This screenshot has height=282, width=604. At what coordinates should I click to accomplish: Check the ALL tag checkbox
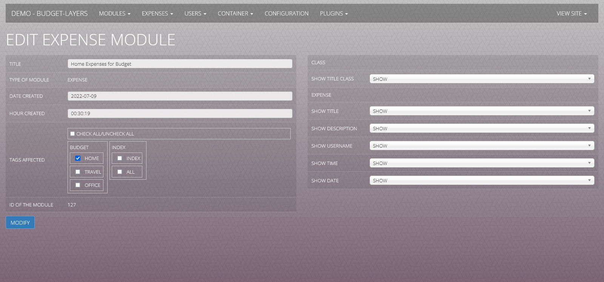[120, 172]
